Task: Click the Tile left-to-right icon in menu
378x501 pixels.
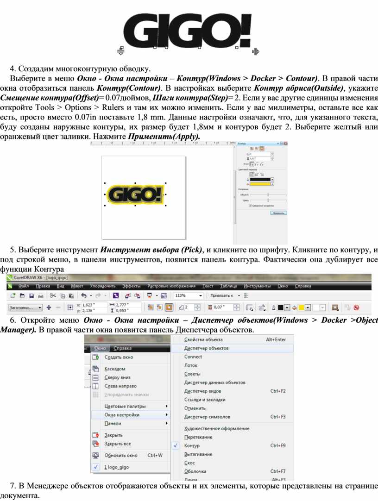Action: 95,386
